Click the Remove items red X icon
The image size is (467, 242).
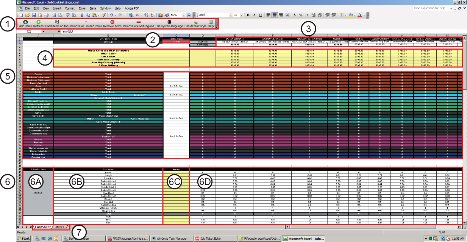point(112,22)
